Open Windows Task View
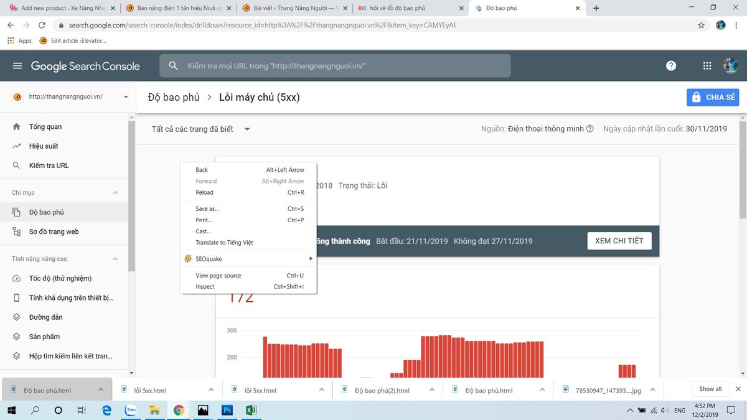Screen dimensions: 747x420 (82, 411)
